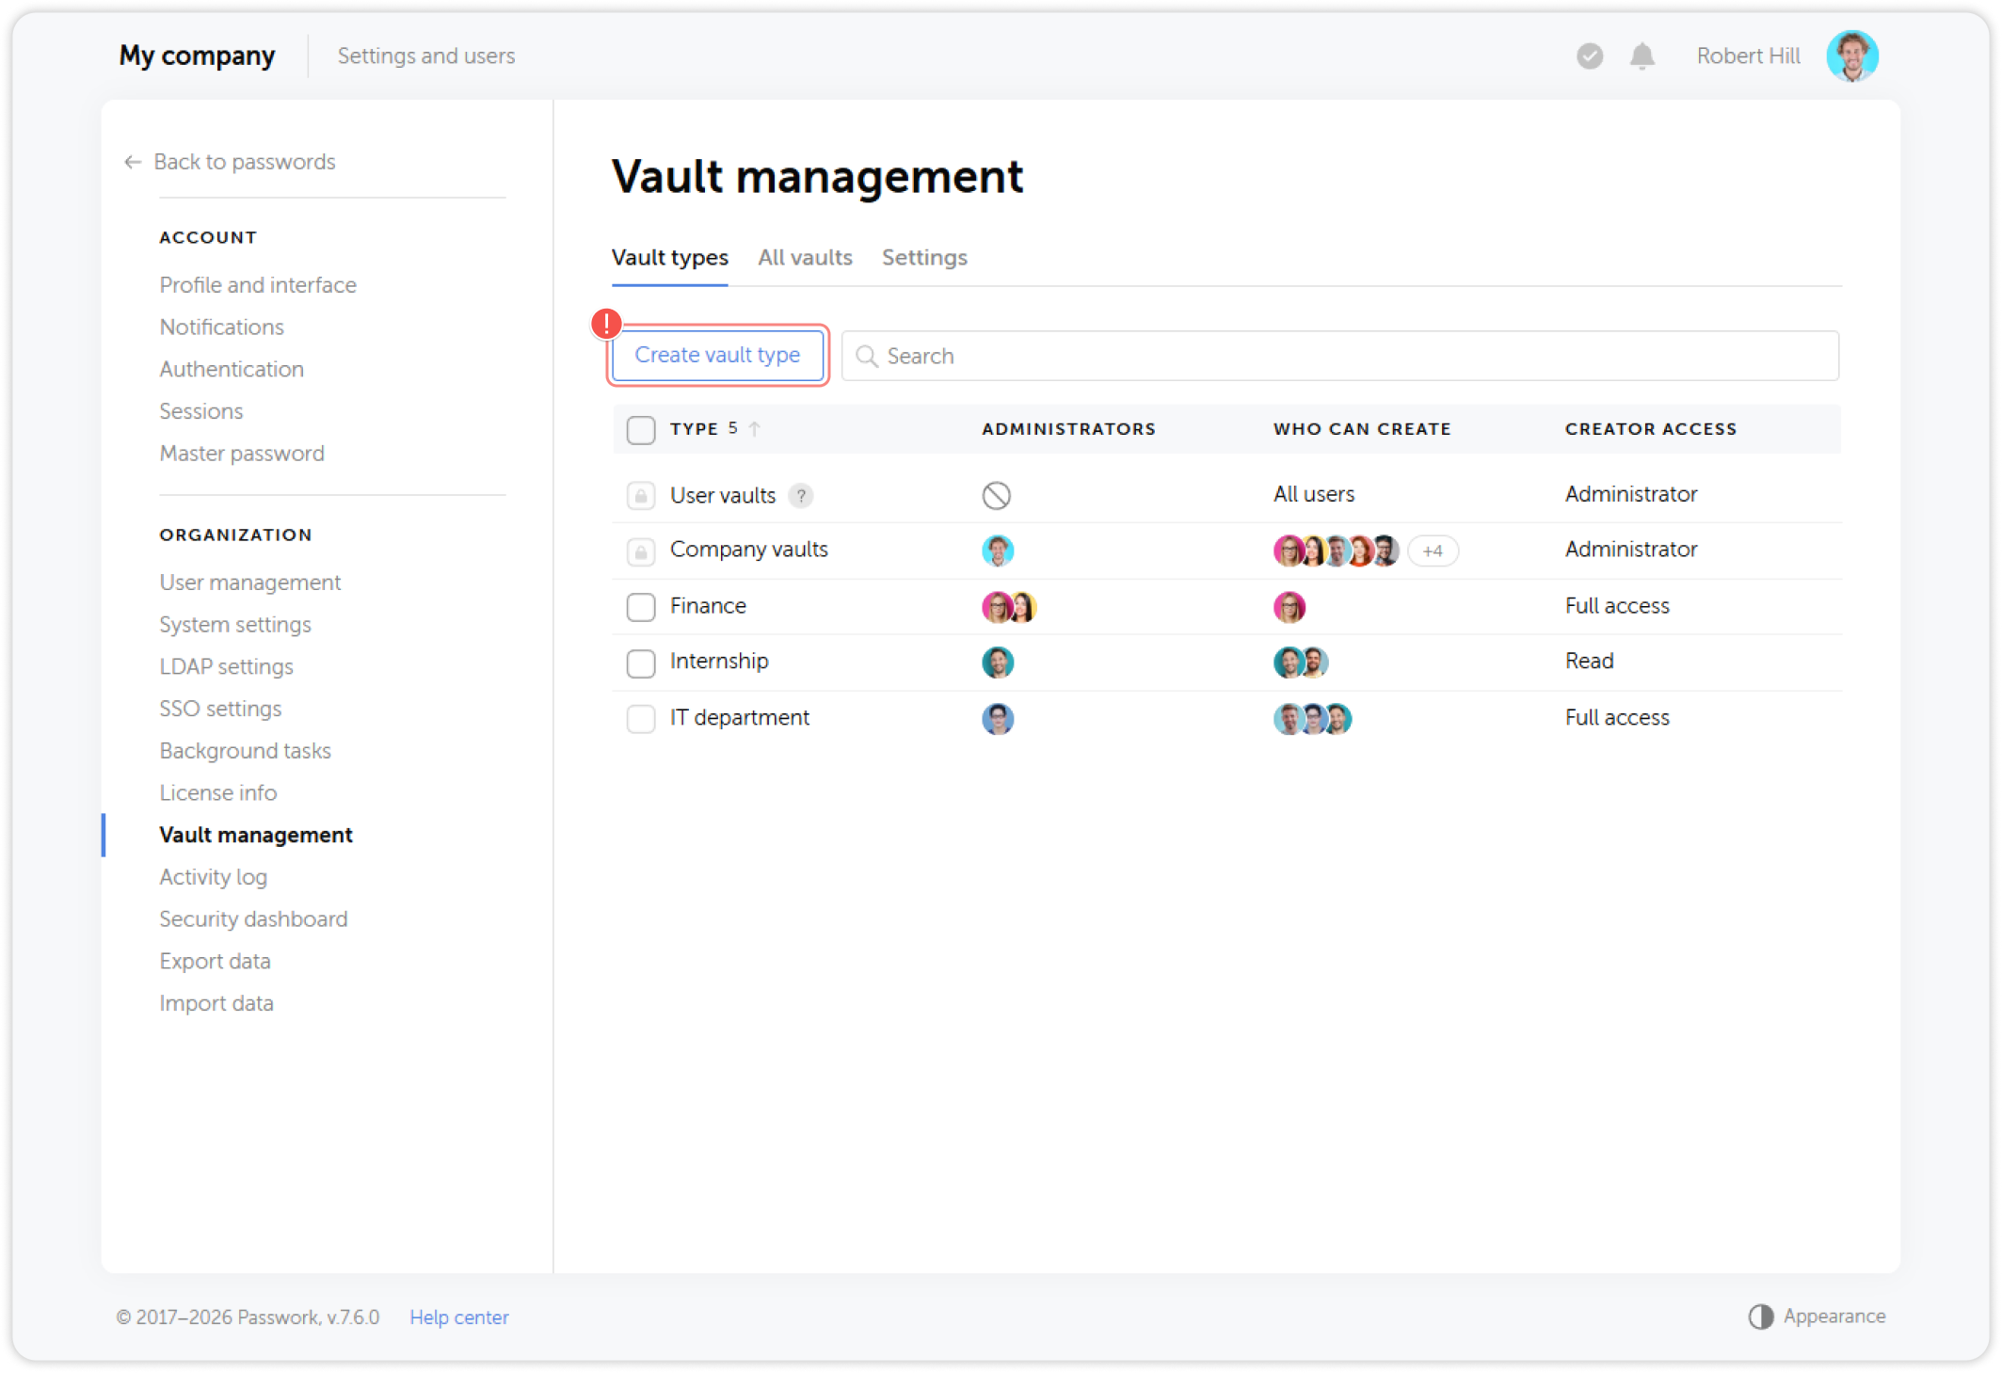This screenshot has width=2002, height=1373.
Task: Open the Finance vault type
Action: pos(708,606)
